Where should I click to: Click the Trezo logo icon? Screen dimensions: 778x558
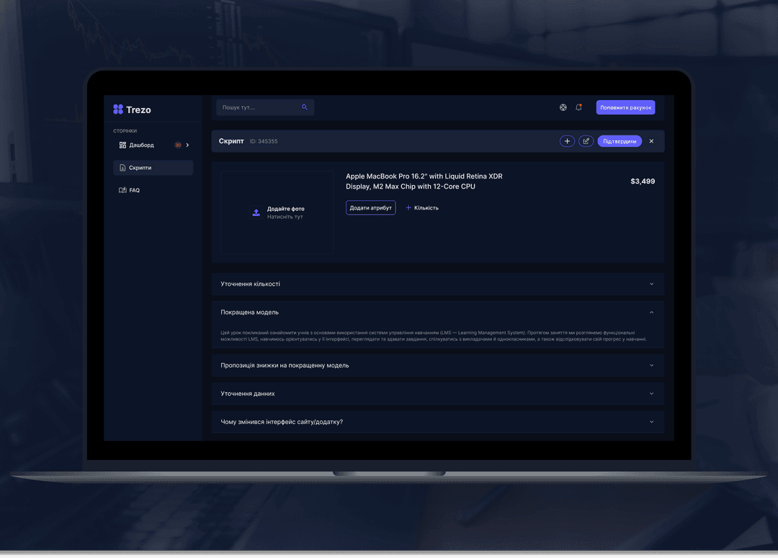point(118,109)
